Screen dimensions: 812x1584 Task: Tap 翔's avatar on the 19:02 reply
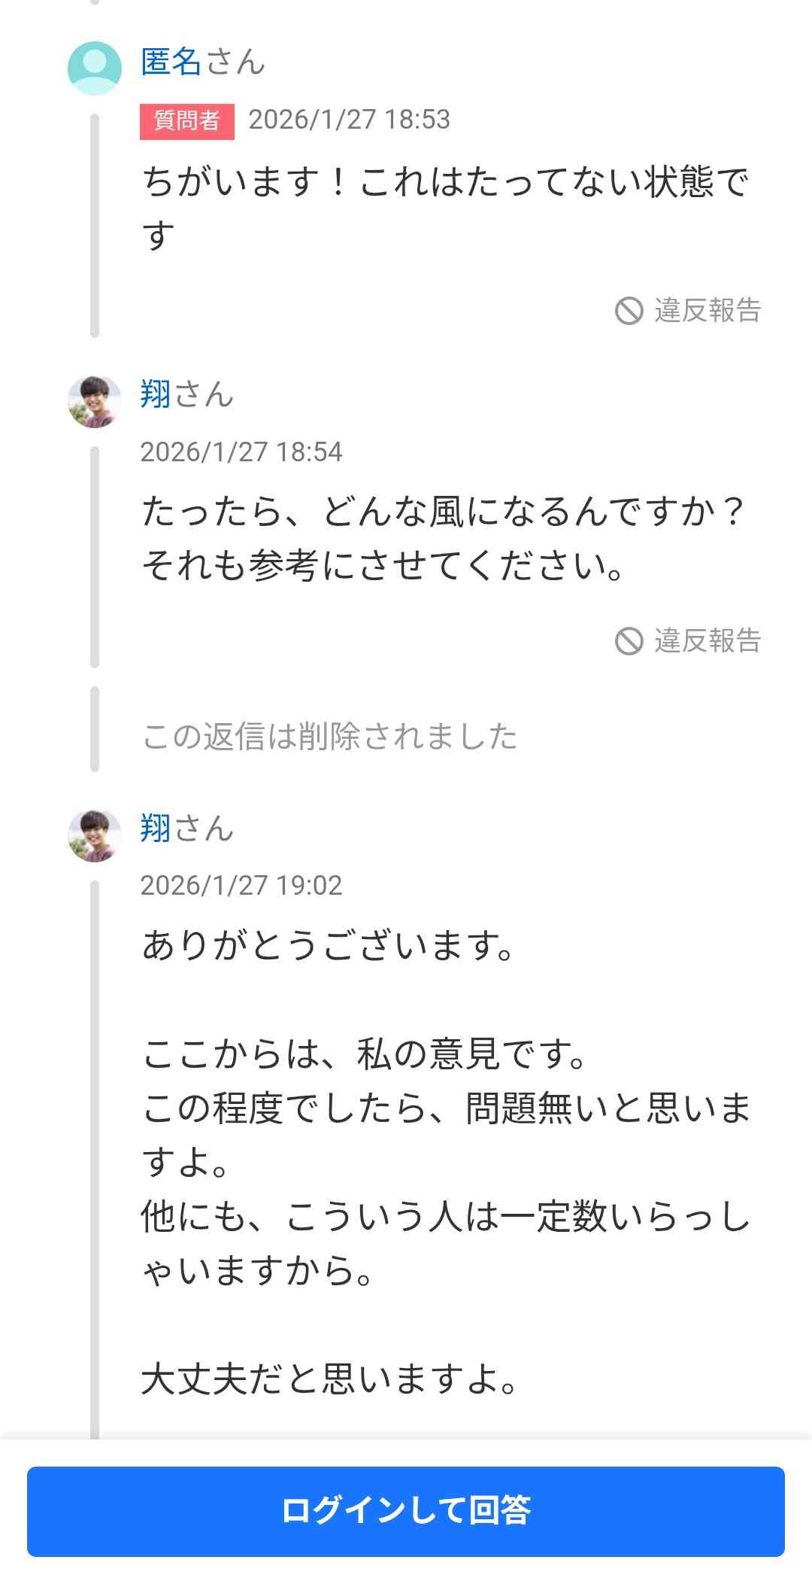[95, 835]
